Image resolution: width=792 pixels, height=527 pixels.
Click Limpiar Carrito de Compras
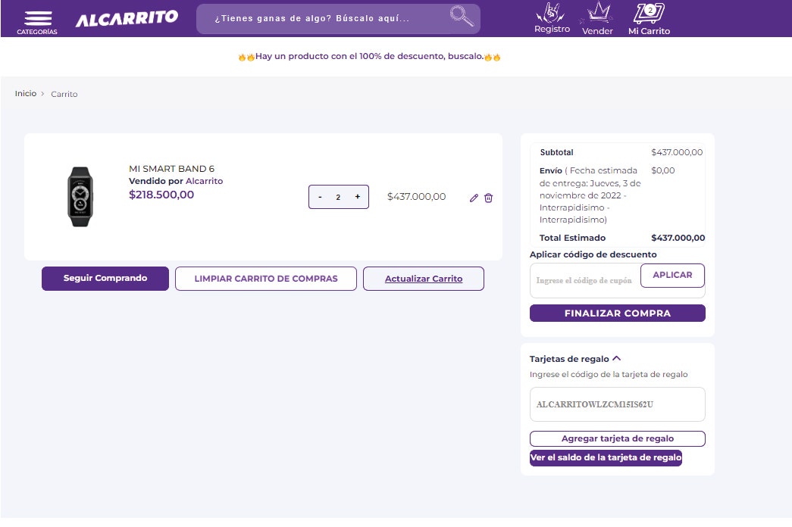coord(266,279)
